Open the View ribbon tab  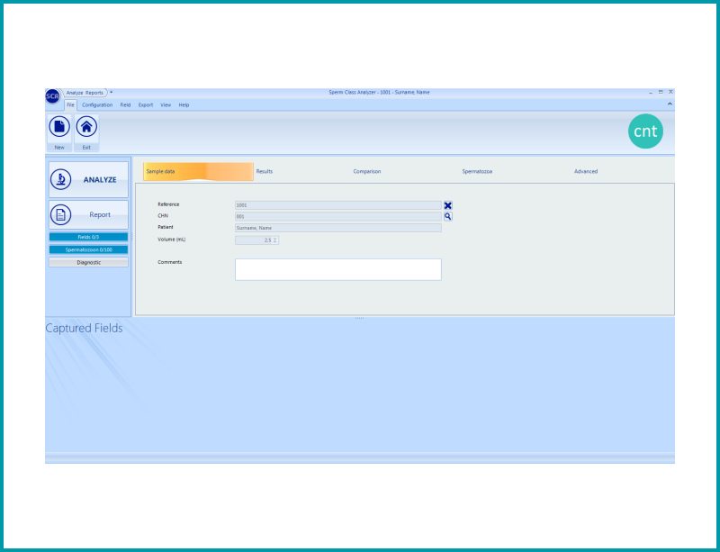pos(166,105)
